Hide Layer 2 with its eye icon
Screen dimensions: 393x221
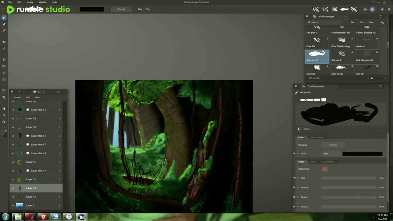click(13, 205)
